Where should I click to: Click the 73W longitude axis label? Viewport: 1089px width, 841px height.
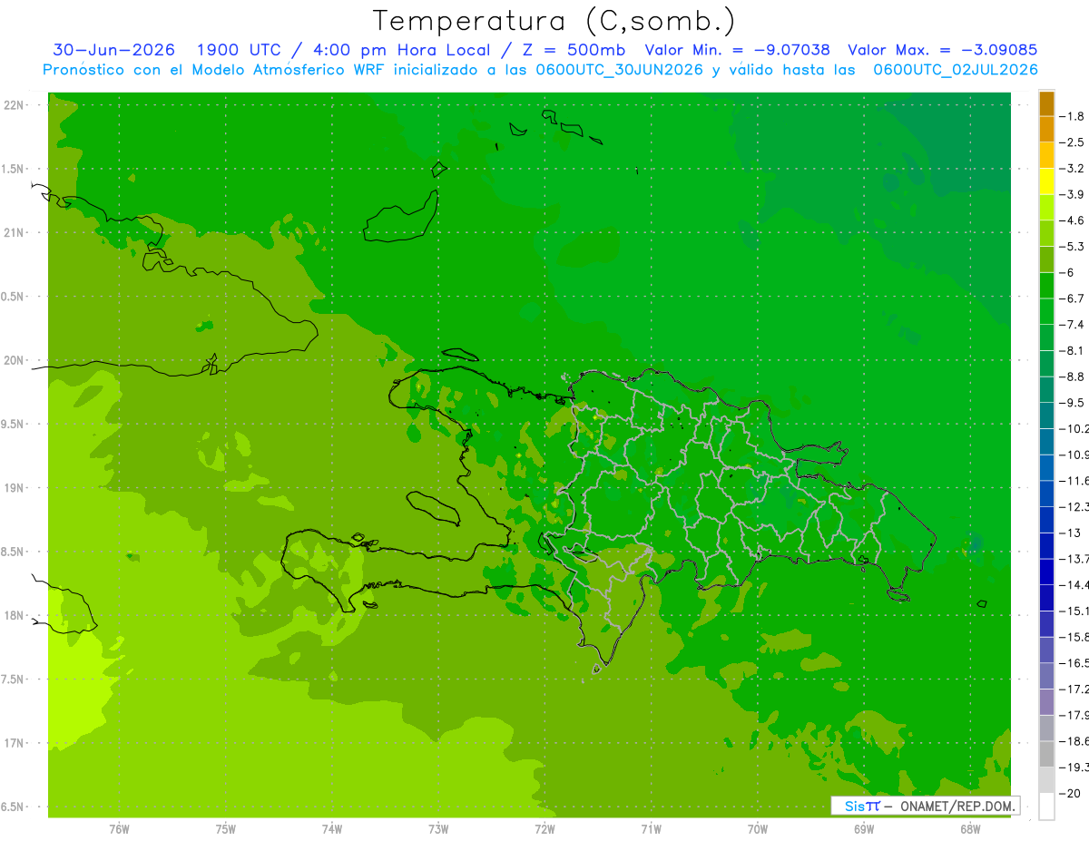pyautogui.click(x=438, y=829)
